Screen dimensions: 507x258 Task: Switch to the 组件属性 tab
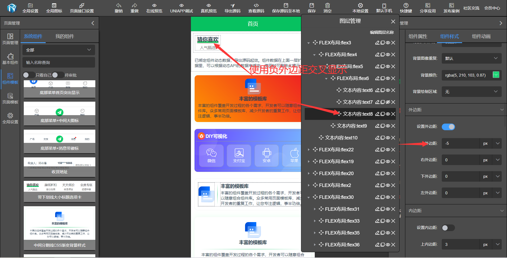(418, 36)
